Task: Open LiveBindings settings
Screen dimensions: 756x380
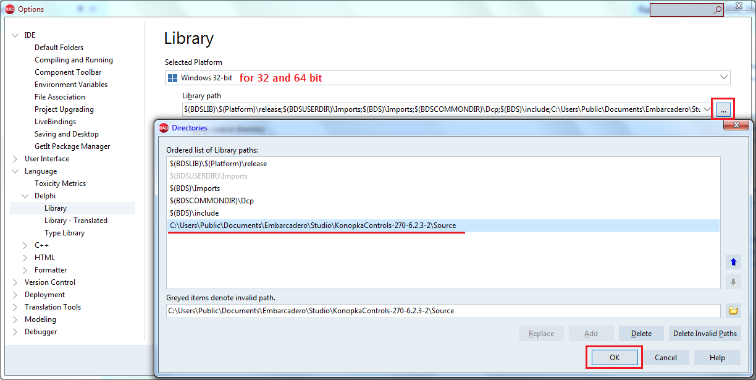Action: click(55, 122)
